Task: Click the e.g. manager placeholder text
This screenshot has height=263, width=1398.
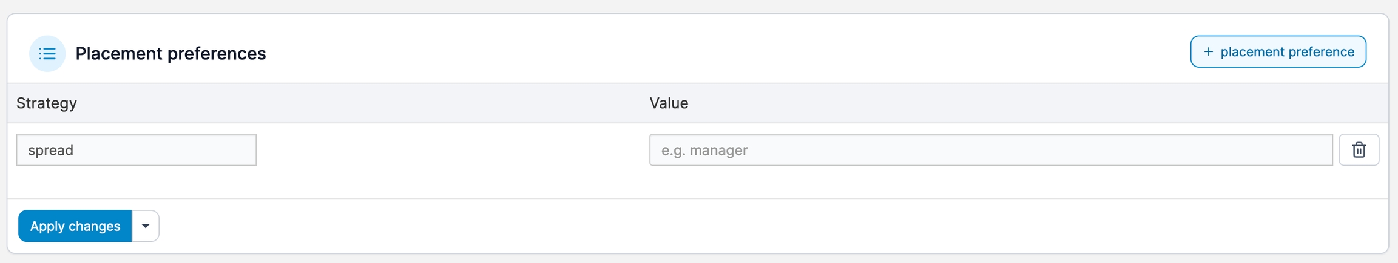Action: [704, 151]
